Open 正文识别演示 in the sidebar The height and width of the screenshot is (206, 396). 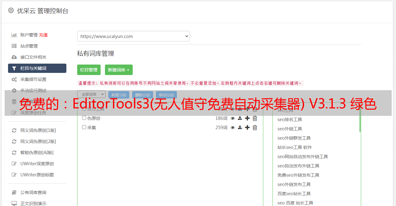[33, 204]
